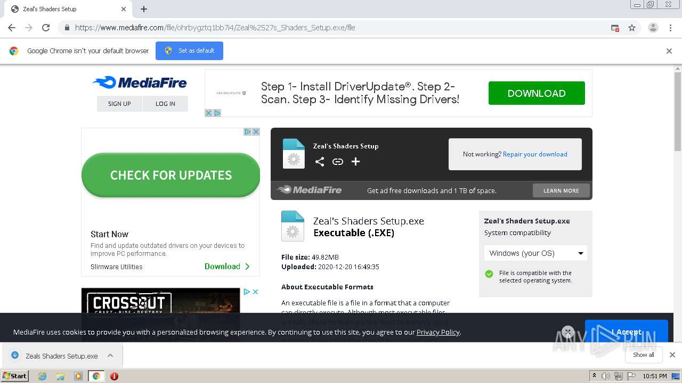682x383 pixels.
Task: Expand the download item options chevron
Action: (x=110, y=355)
